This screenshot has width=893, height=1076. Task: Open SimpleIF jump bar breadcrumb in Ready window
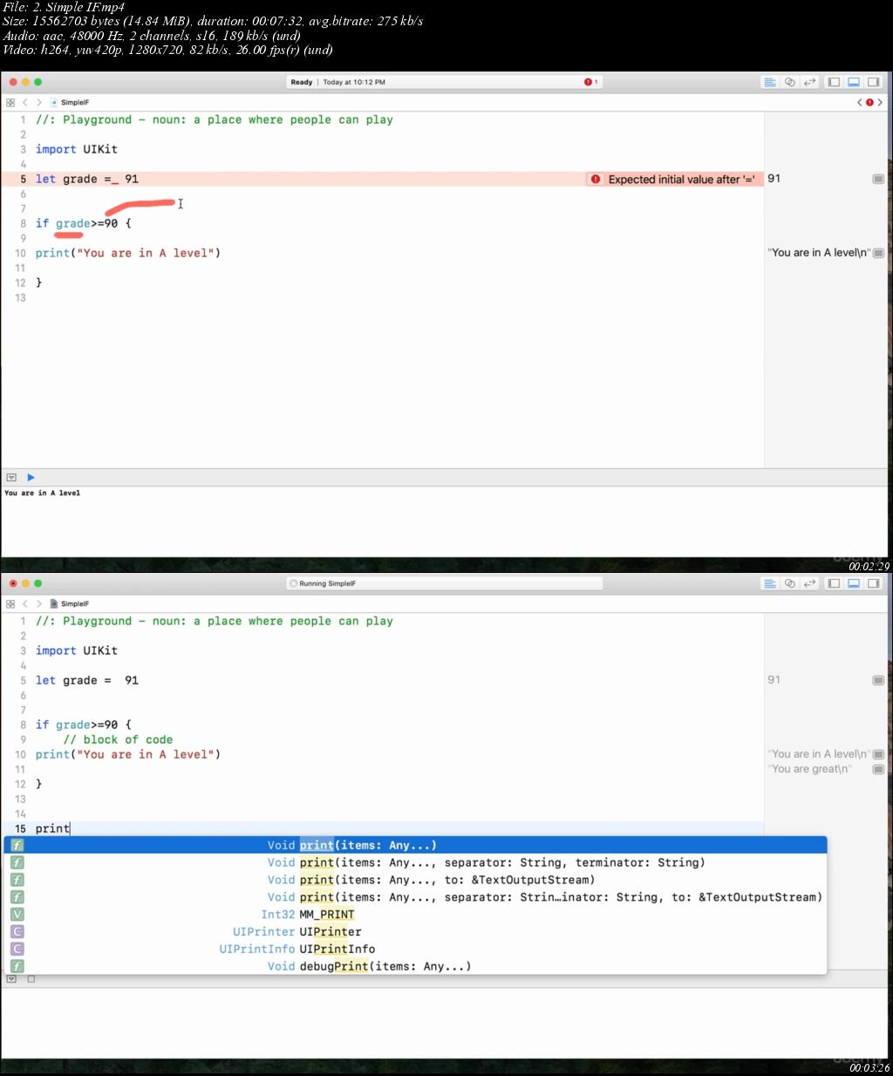(x=70, y=102)
